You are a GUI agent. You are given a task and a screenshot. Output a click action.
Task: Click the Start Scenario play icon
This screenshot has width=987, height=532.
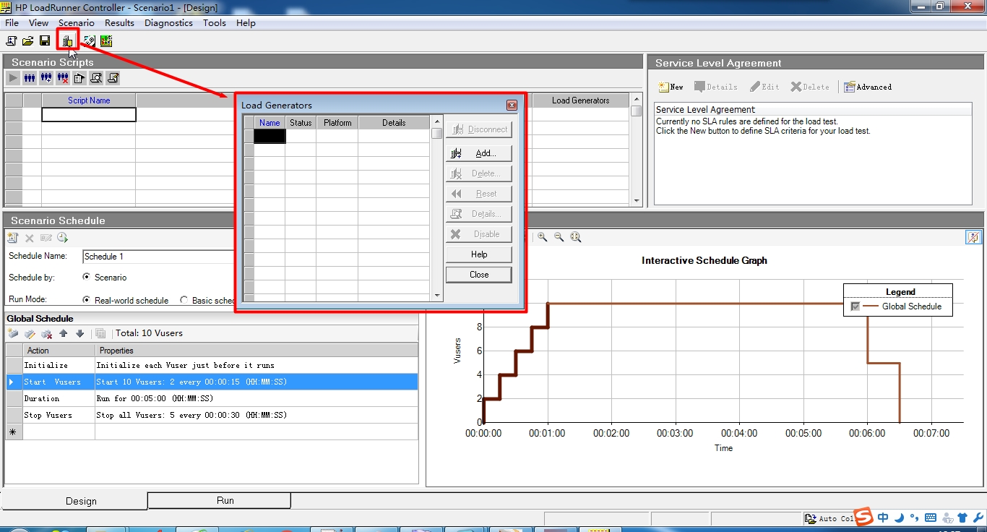pyautogui.click(x=13, y=78)
